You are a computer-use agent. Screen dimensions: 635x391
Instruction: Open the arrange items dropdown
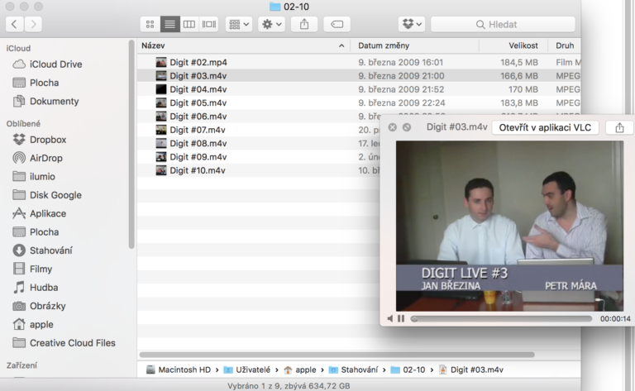tap(238, 25)
